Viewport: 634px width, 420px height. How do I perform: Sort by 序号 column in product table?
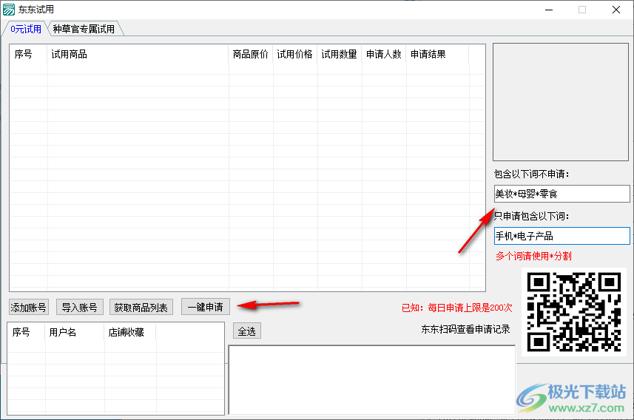pyautogui.click(x=28, y=54)
